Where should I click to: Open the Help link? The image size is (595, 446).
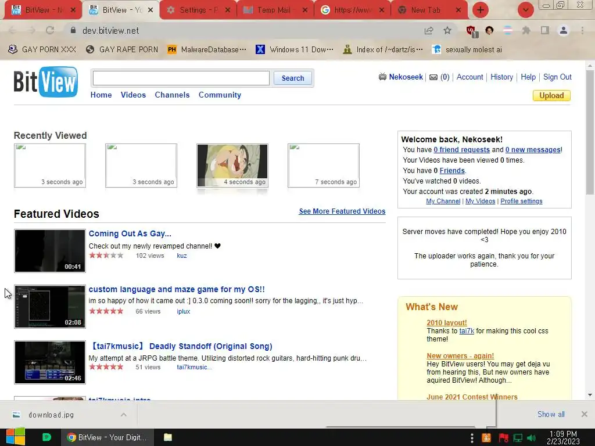(528, 77)
